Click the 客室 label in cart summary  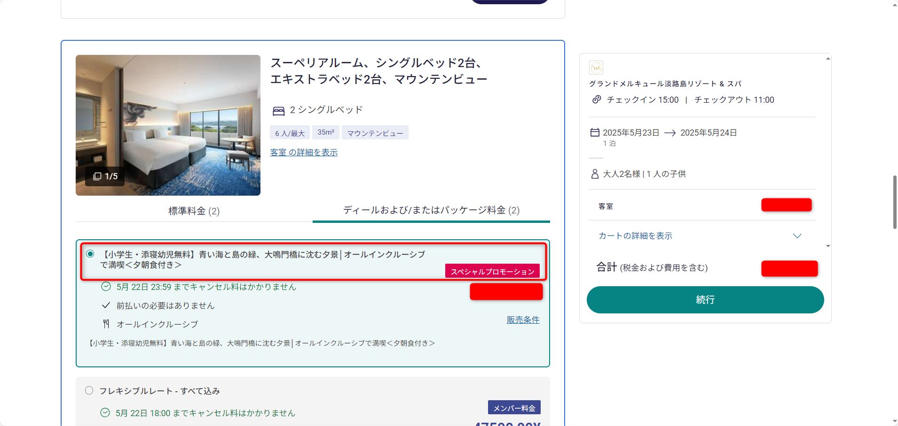[x=606, y=206]
